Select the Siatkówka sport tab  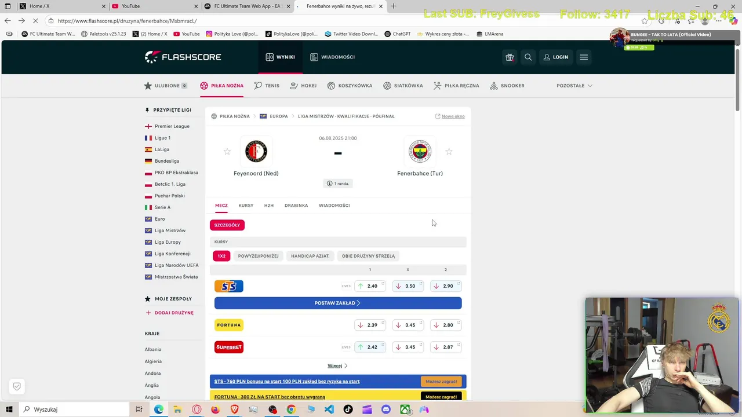point(403,86)
